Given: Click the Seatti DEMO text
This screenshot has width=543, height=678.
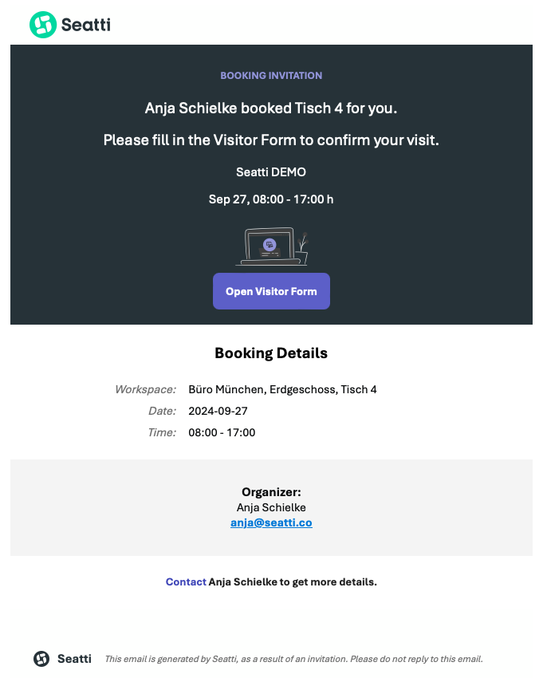Looking at the screenshot, I should click(271, 172).
